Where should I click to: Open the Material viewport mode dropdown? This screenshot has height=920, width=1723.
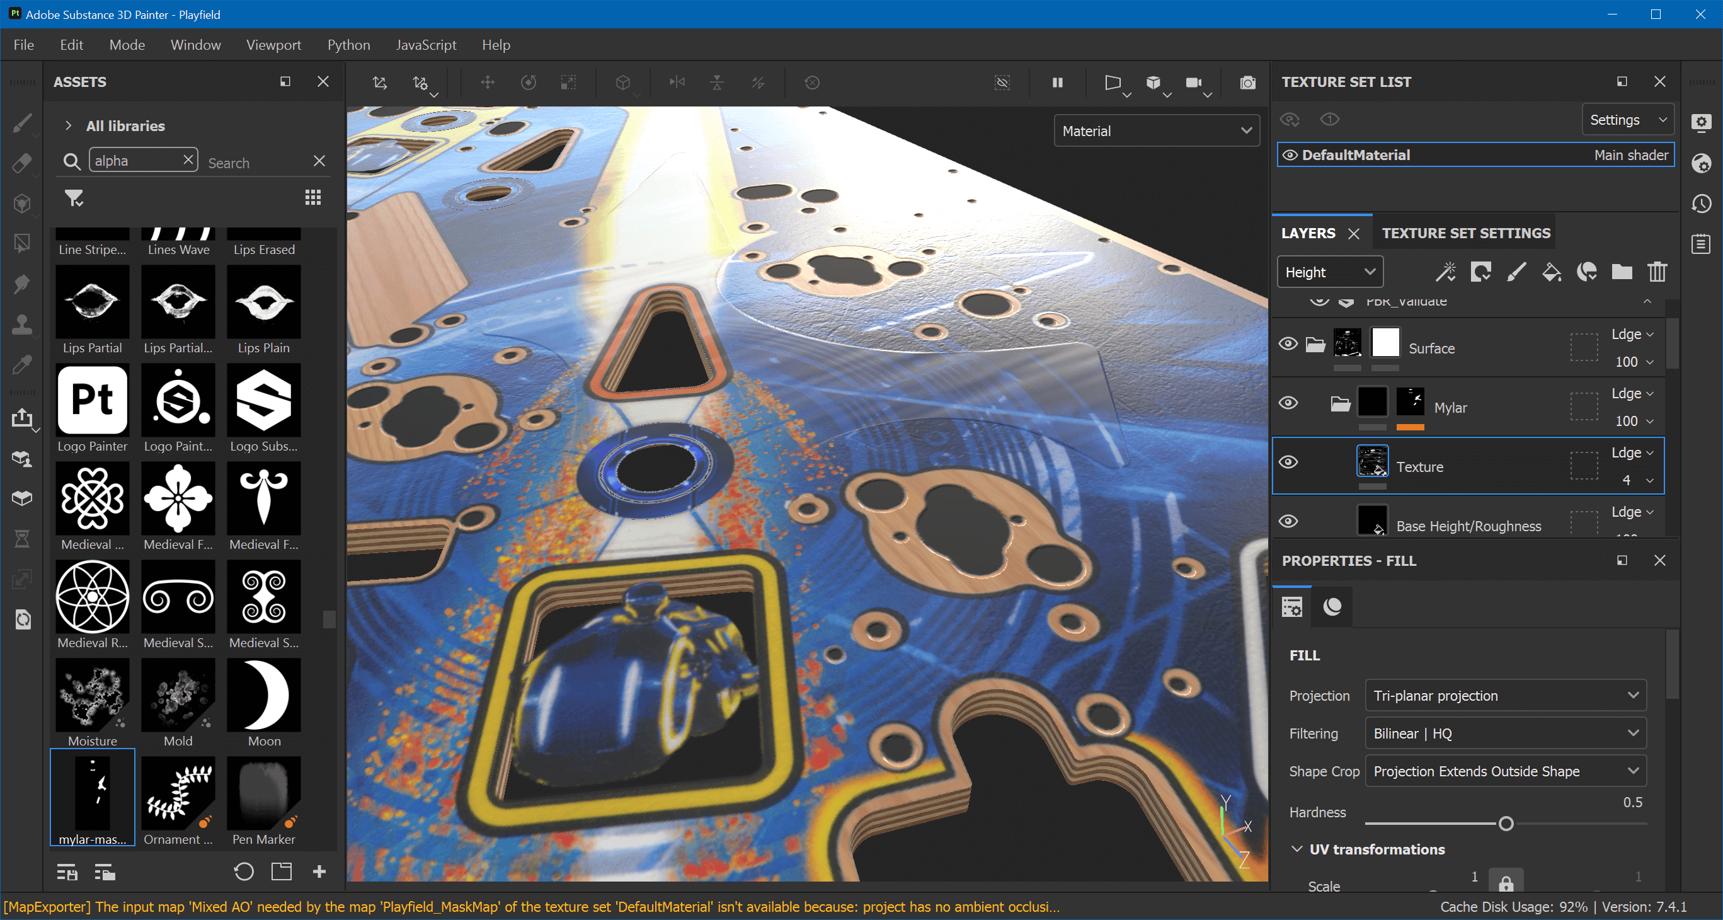1157,131
